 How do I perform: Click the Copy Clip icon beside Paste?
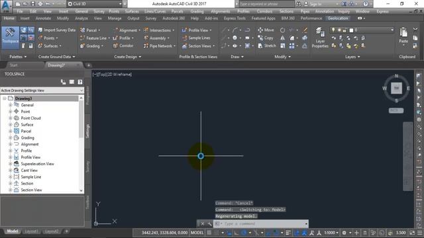point(415,38)
